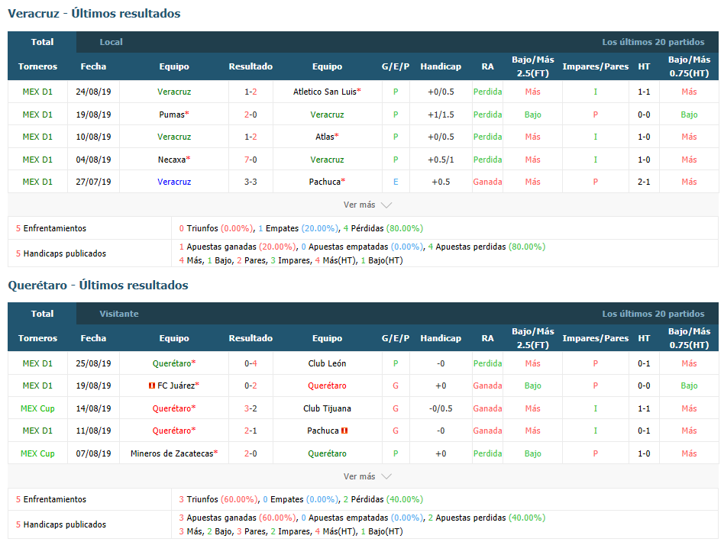Click 'Querétaro - Últimos resultados' heading
The image size is (724, 542).
[x=98, y=286]
